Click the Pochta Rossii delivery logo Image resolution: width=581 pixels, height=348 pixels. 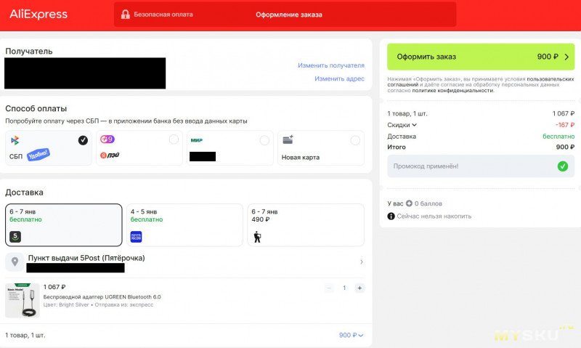click(136, 236)
